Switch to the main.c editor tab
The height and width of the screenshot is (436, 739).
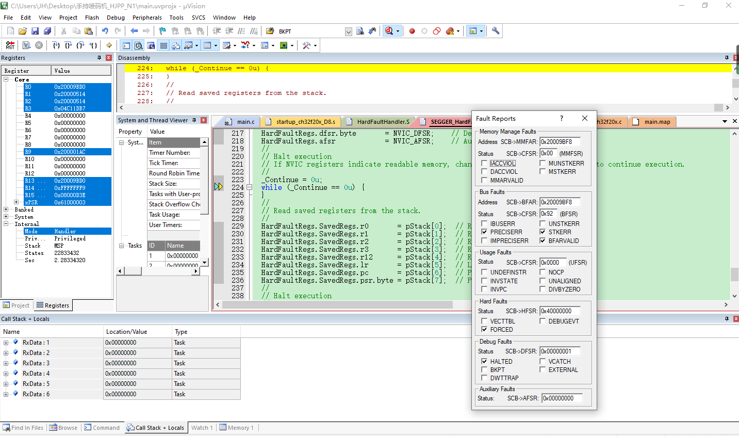tap(240, 122)
